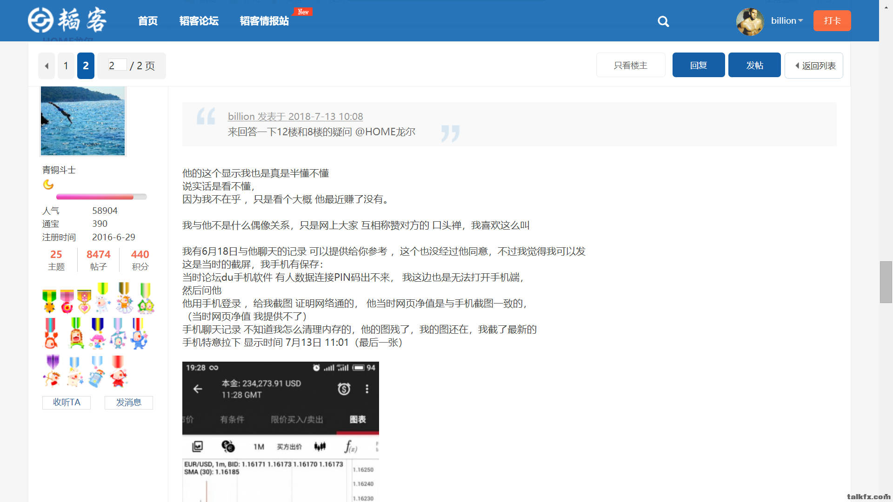
Task: Click the 青铜斗士 rank title
Action: pos(59,170)
